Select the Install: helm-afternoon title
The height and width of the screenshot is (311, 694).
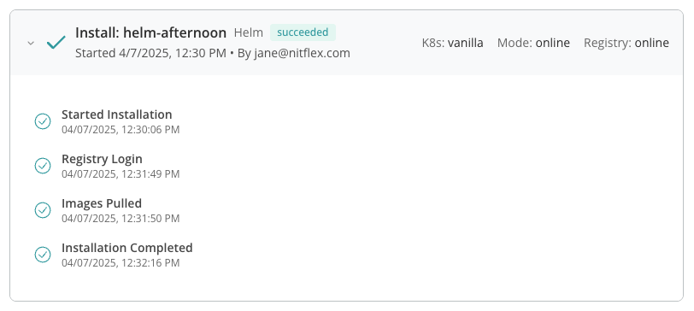coord(151,32)
